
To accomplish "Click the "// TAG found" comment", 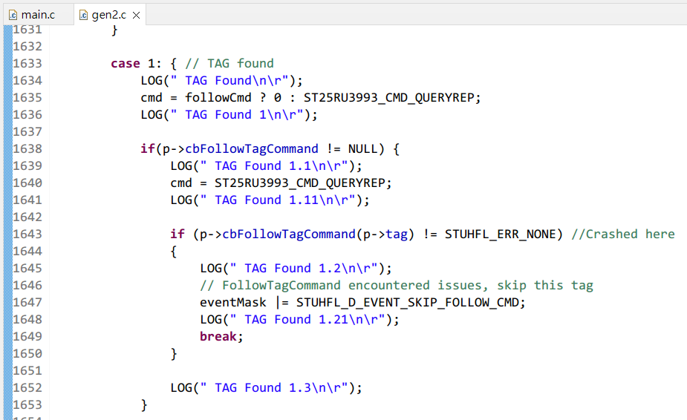I will [229, 64].
